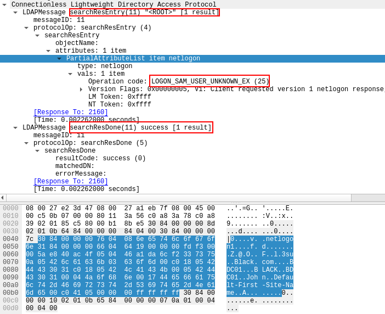Collapse the LDAPMessage searchResEntry(11) node
Viewport: 385px width, 314px height.
(15, 12)
